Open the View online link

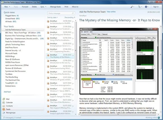(x=111, y=12)
